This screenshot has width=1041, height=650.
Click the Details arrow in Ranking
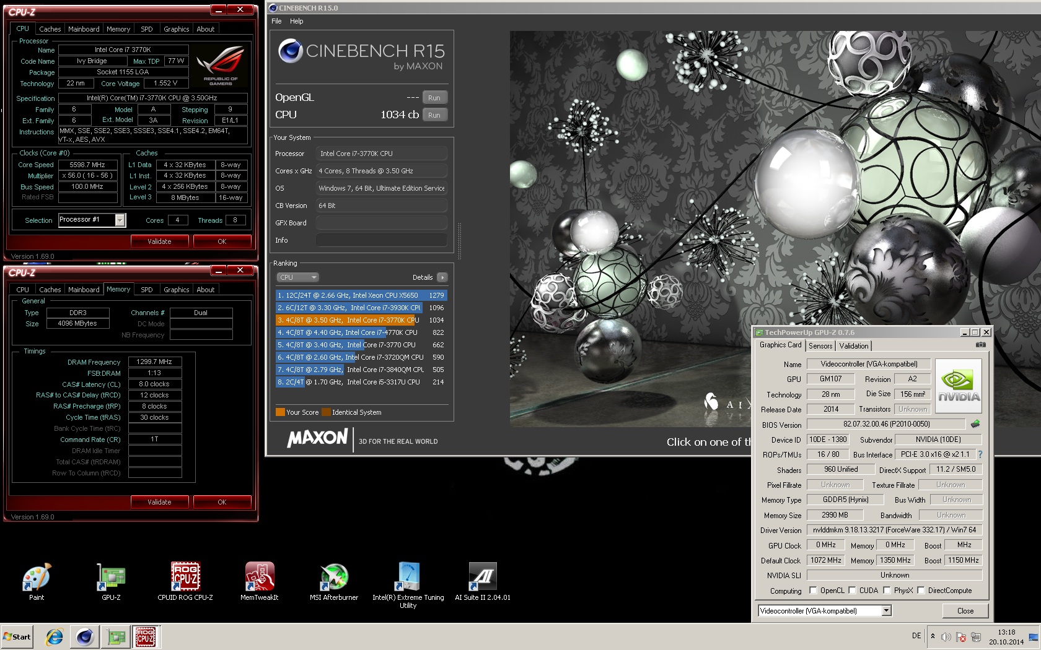[442, 277]
